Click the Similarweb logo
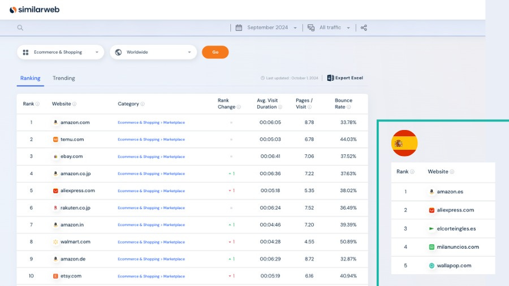The height and width of the screenshot is (286, 509). click(x=34, y=10)
